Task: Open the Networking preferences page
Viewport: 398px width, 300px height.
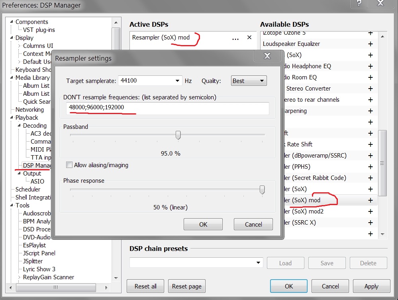Action: (x=29, y=110)
